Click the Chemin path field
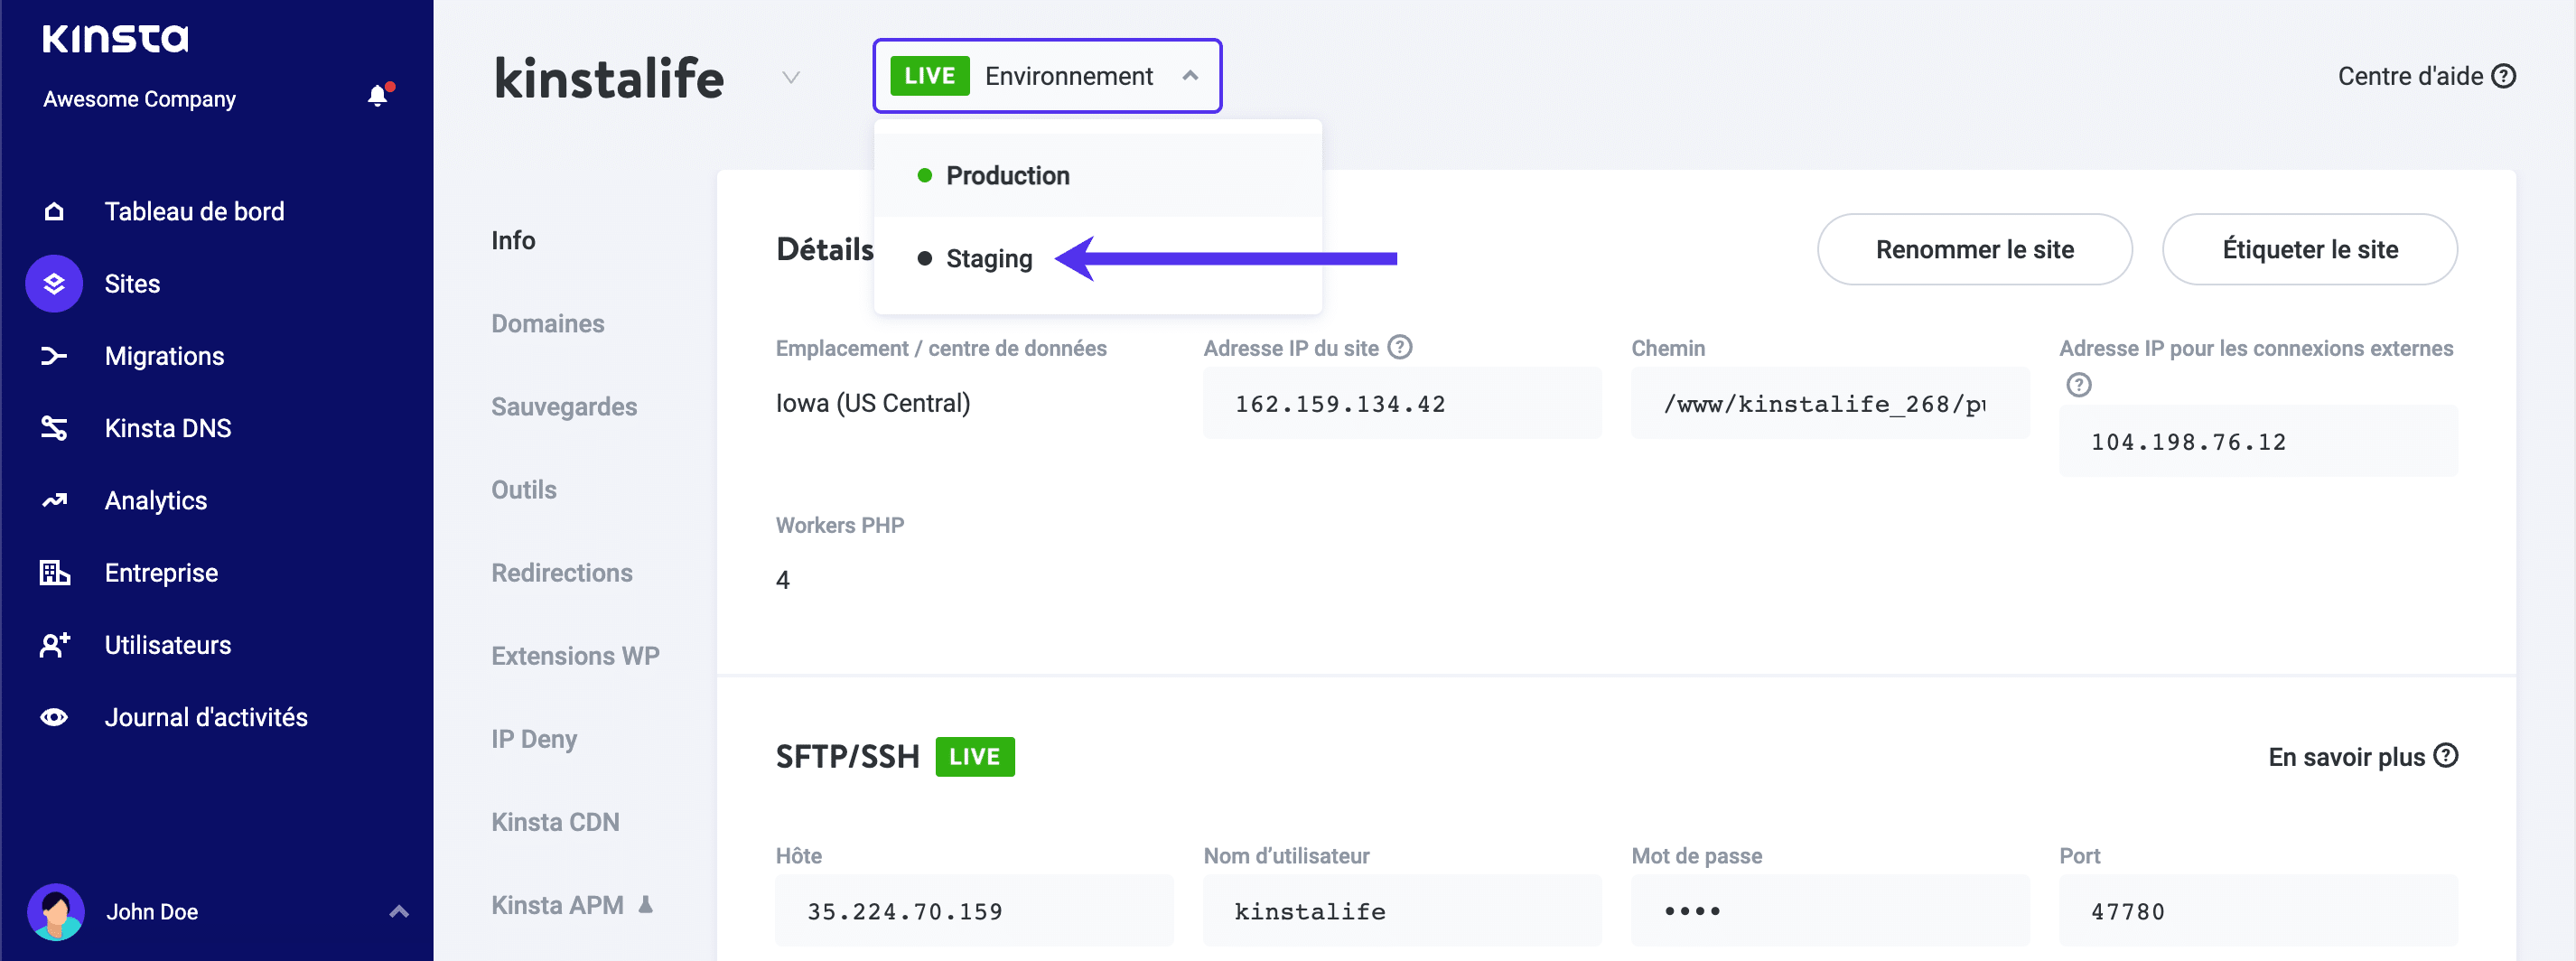 pos(1830,403)
